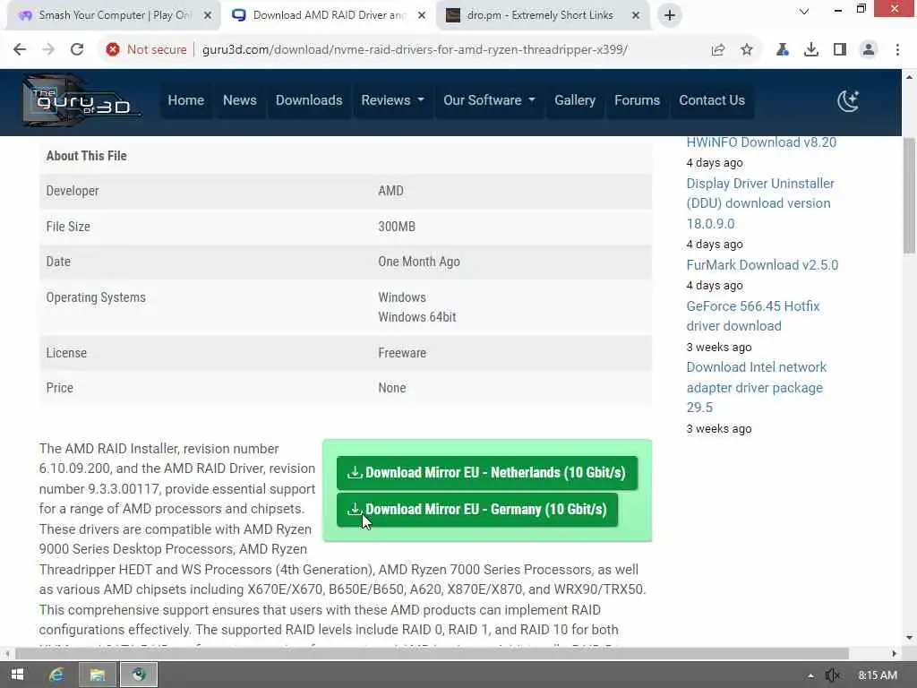This screenshot has height=688, width=917.
Task: Open the user profile menu
Action: coord(869,50)
